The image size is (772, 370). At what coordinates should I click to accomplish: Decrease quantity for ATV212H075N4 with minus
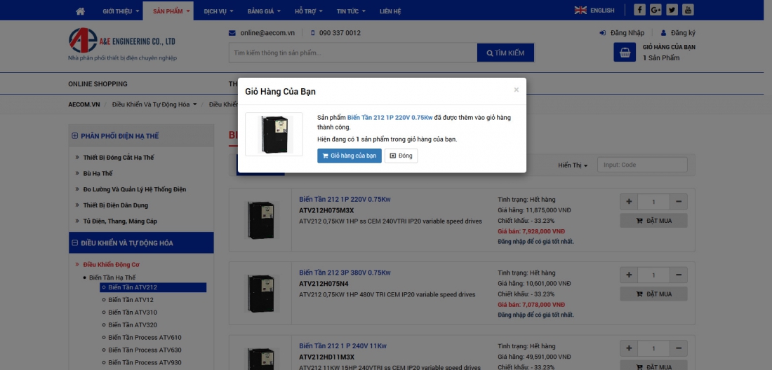(x=679, y=275)
